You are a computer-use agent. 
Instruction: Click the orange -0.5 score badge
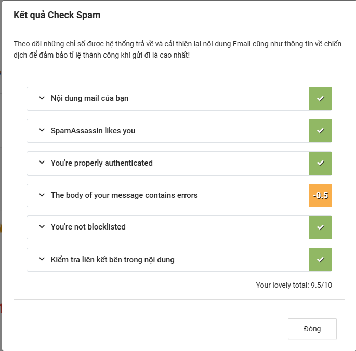tap(320, 196)
